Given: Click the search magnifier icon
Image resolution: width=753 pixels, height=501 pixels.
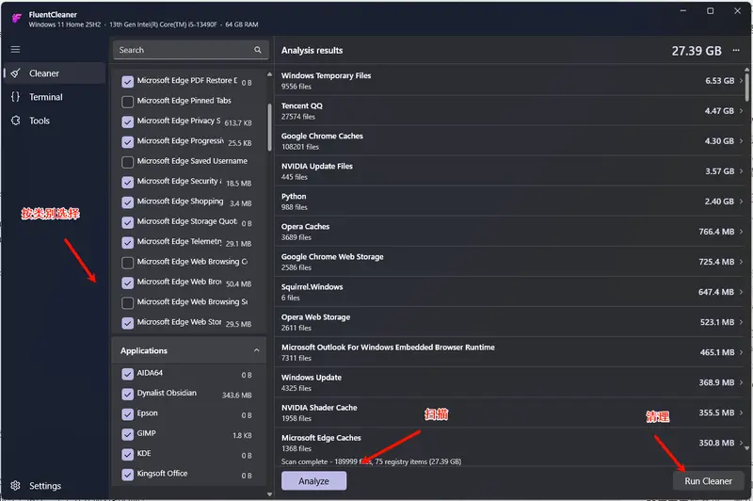Looking at the screenshot, I should [258, 50].
